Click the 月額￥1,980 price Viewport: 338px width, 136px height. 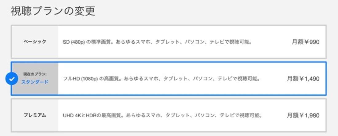pyautogui.click(x=303, y=116)
